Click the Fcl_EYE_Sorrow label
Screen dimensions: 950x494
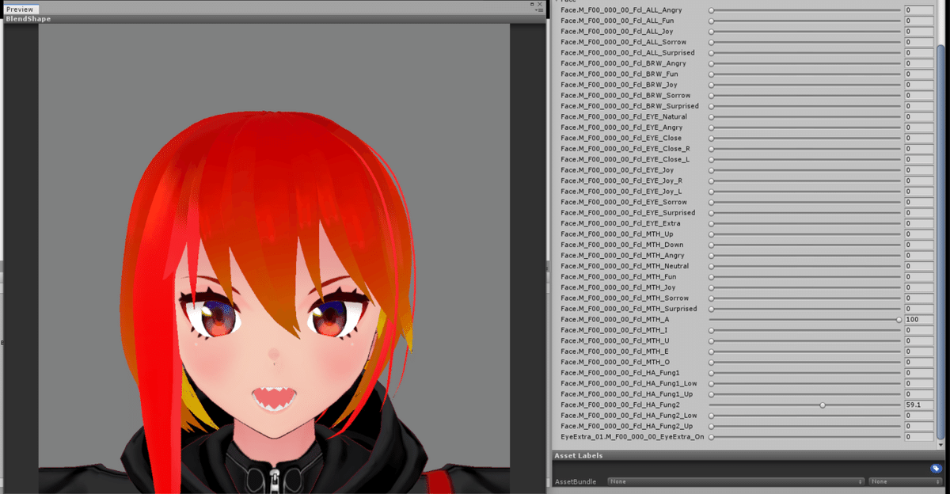(x=624, y=202)
